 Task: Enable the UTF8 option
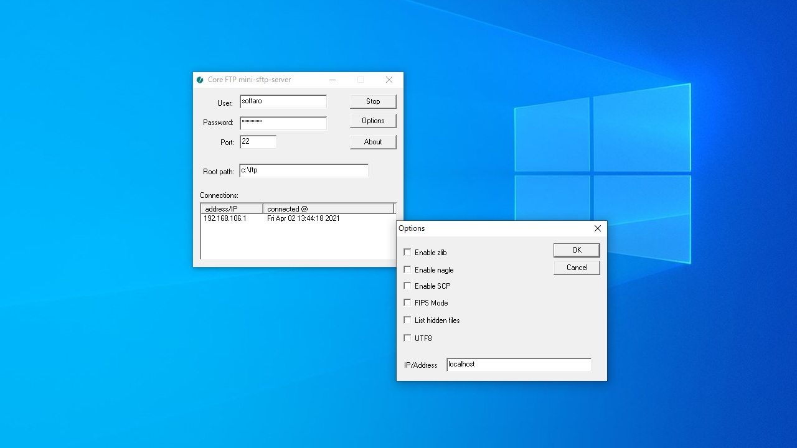(x=408, y=338)
